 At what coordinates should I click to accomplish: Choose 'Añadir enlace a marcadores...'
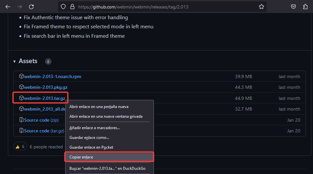tap(95, 128)
